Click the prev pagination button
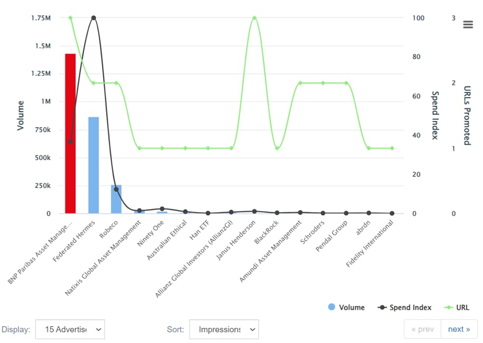 (423, 329)
